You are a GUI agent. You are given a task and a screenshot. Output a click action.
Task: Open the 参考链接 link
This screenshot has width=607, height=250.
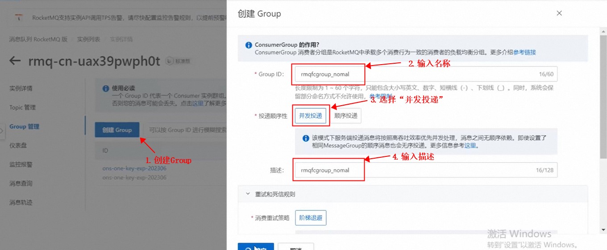[524, 52]
